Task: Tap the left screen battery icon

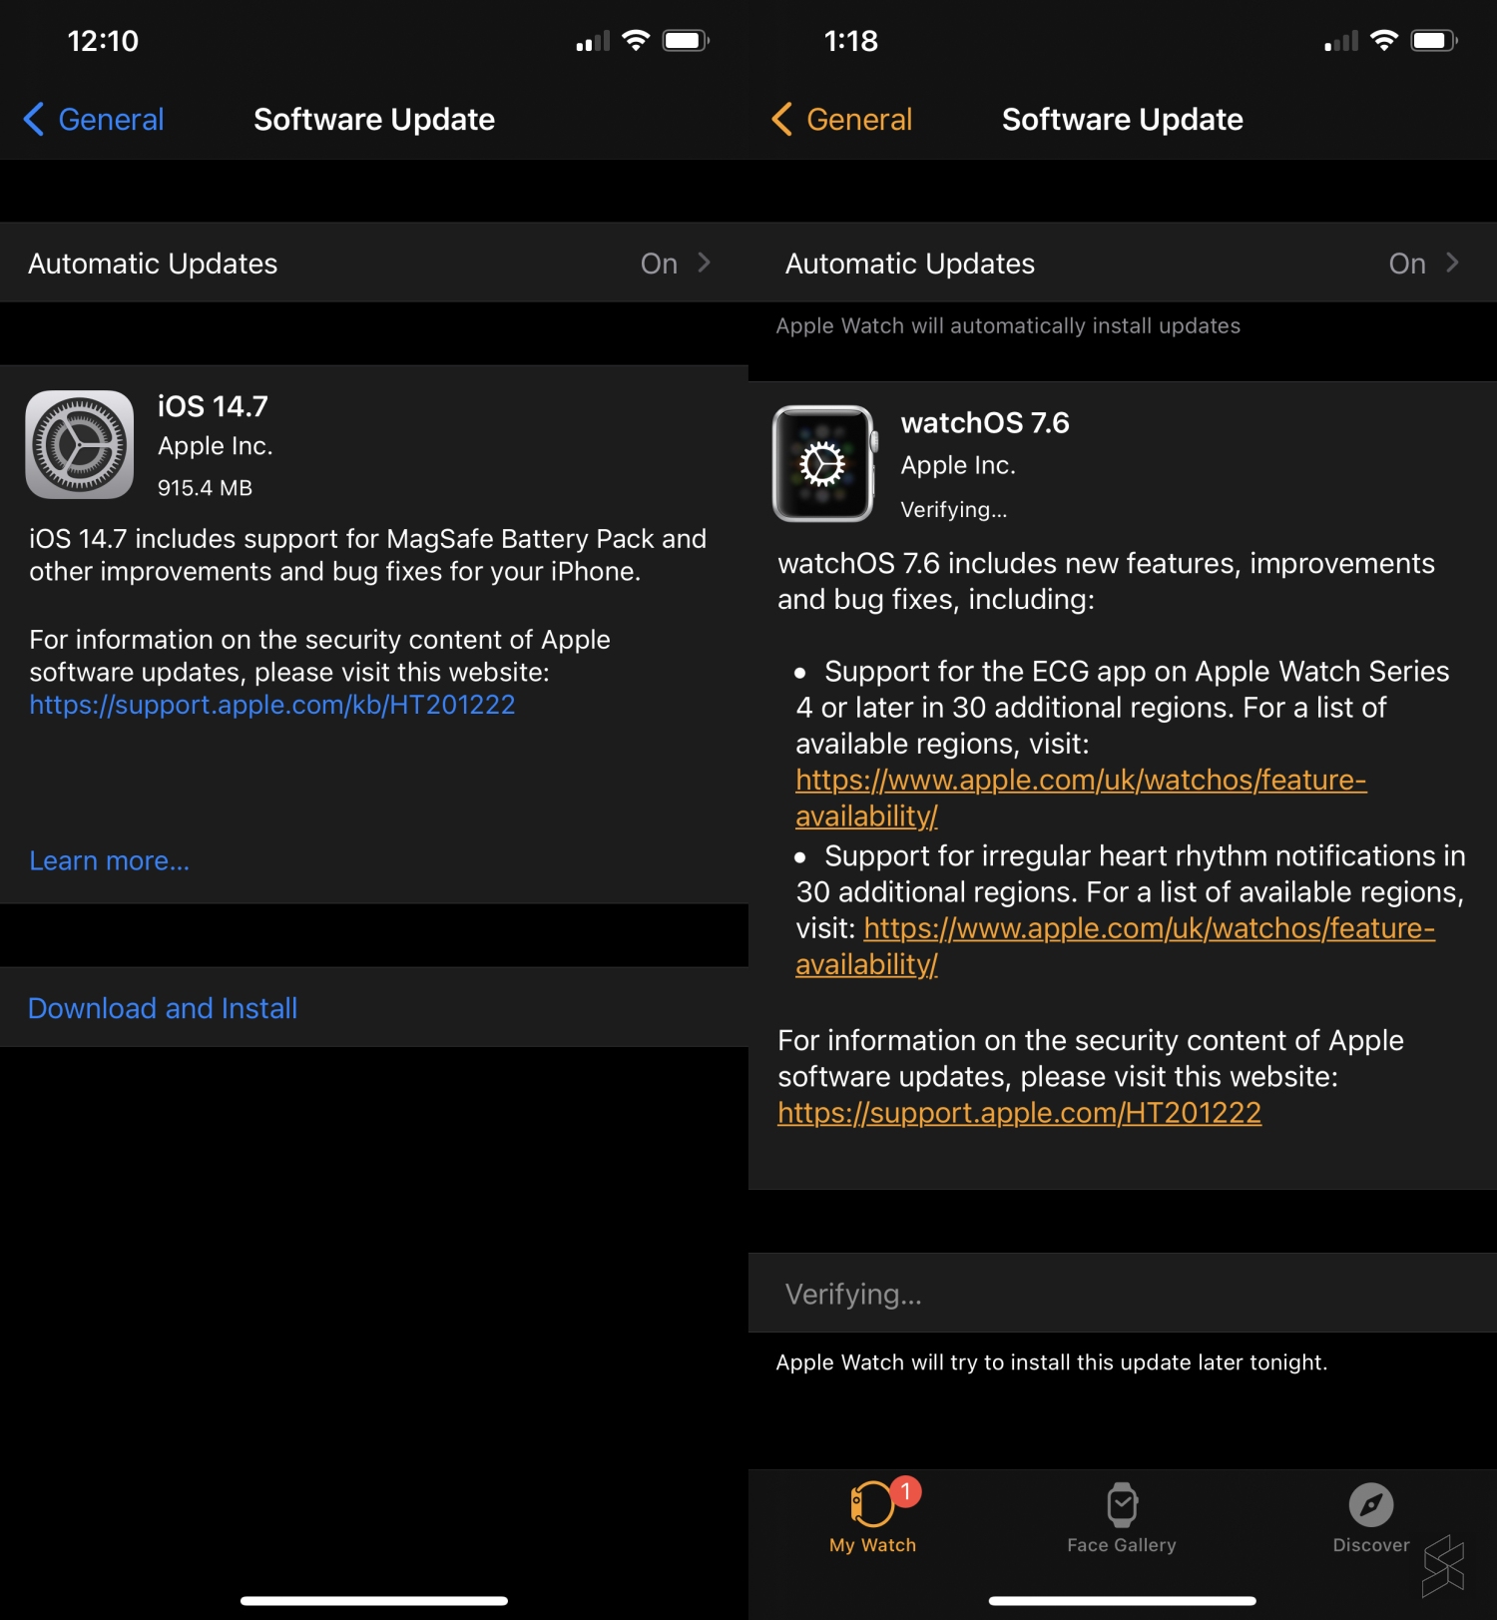Action: 687,40
